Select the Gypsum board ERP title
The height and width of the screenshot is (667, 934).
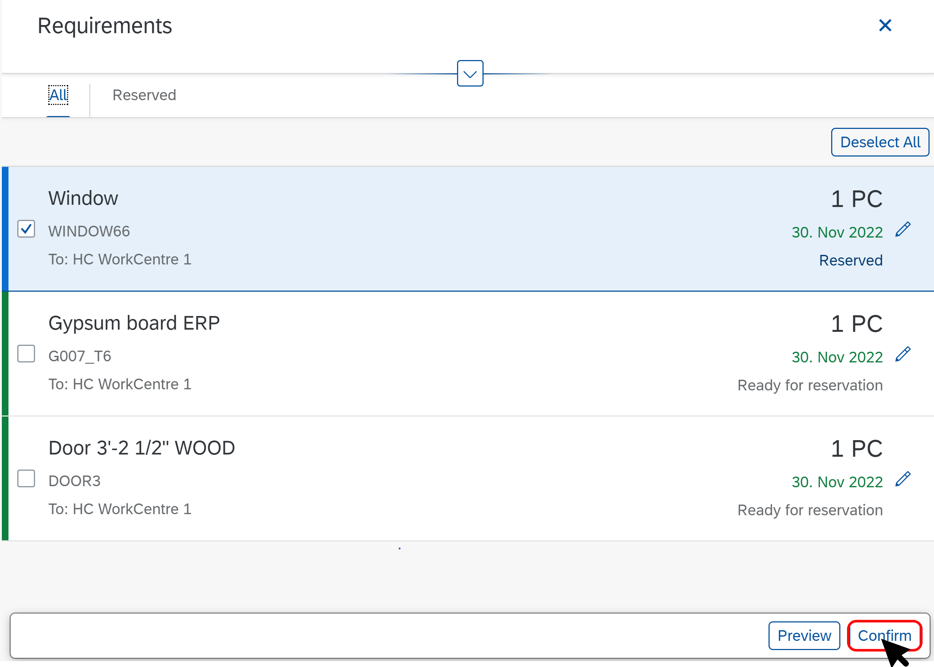(134, 323)
